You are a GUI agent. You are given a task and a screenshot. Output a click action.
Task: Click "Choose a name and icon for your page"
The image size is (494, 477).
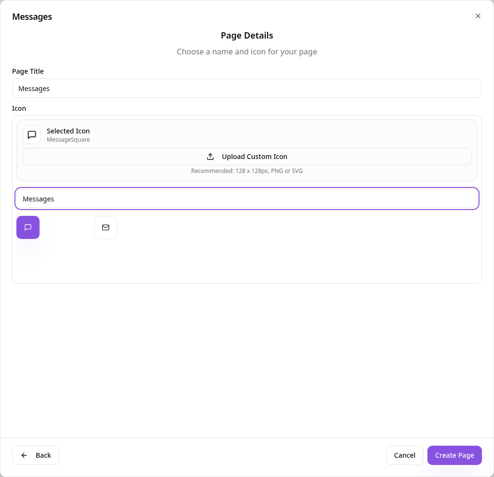pyautogui.click(x=247, y=52)
